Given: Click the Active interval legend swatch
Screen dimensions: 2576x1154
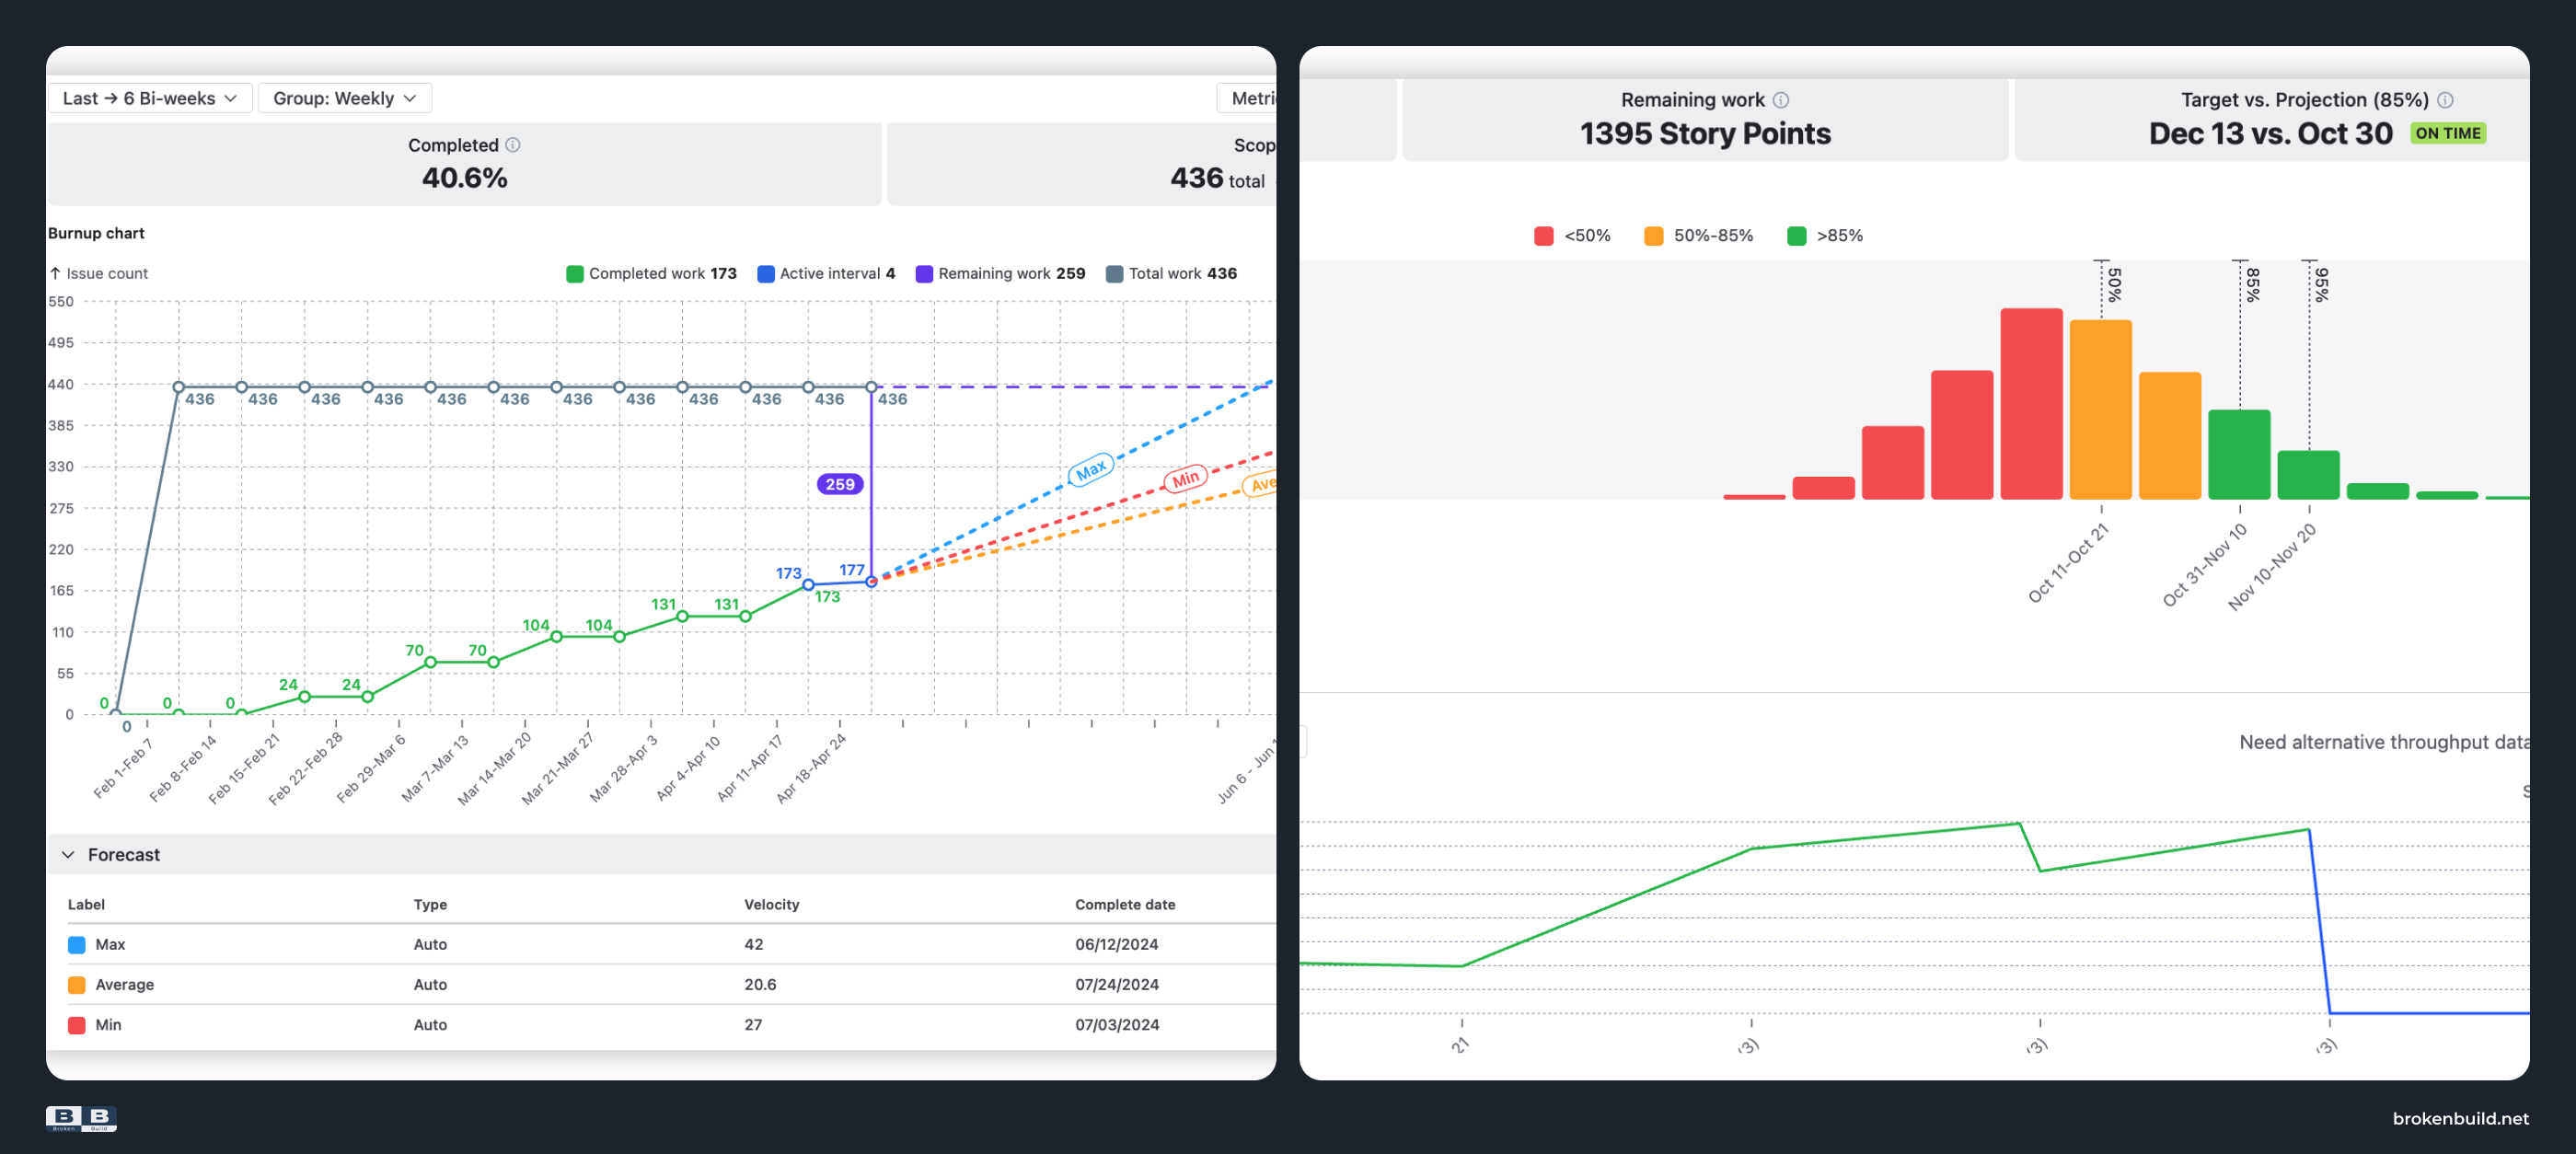Looking at the screenshot, I should coord(766,274).
